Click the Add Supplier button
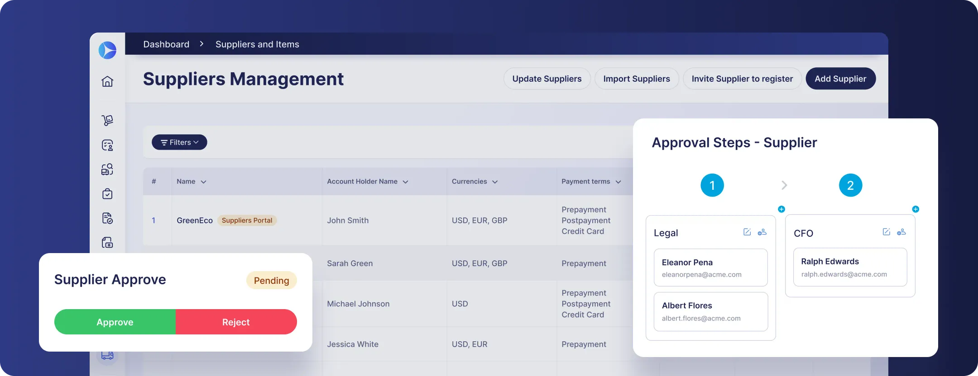This screenshot has height=376, width=978. (x=841, y=79)
